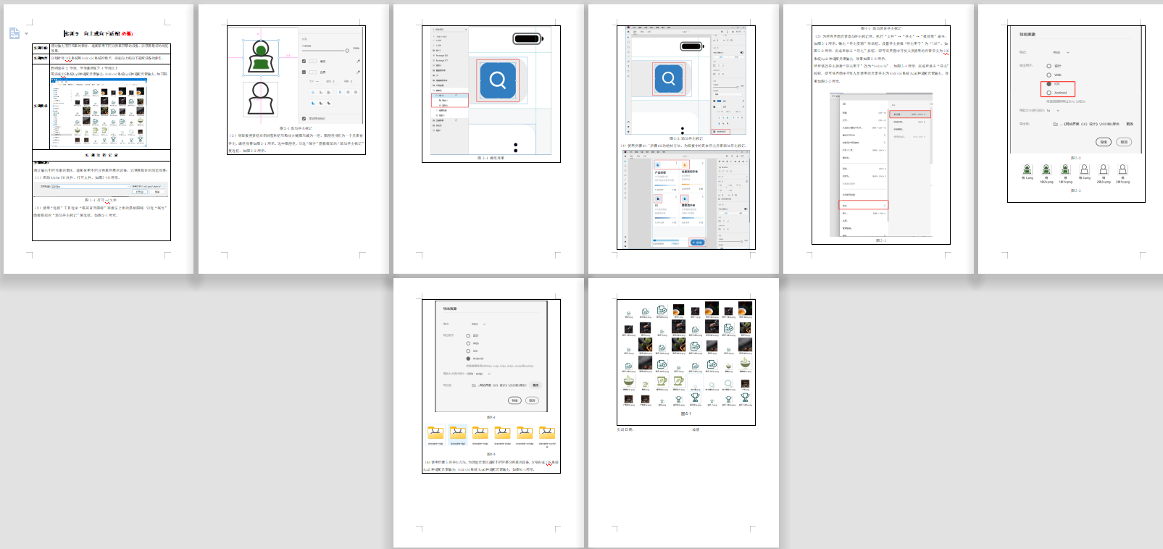Click the blue search icon in the page three picture
Image resolution: width=1163 pixels, height=549 pixels.
[x=498, y=80]
